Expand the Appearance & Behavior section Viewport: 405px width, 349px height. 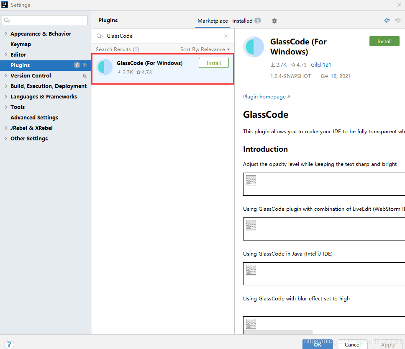(5, 34)
